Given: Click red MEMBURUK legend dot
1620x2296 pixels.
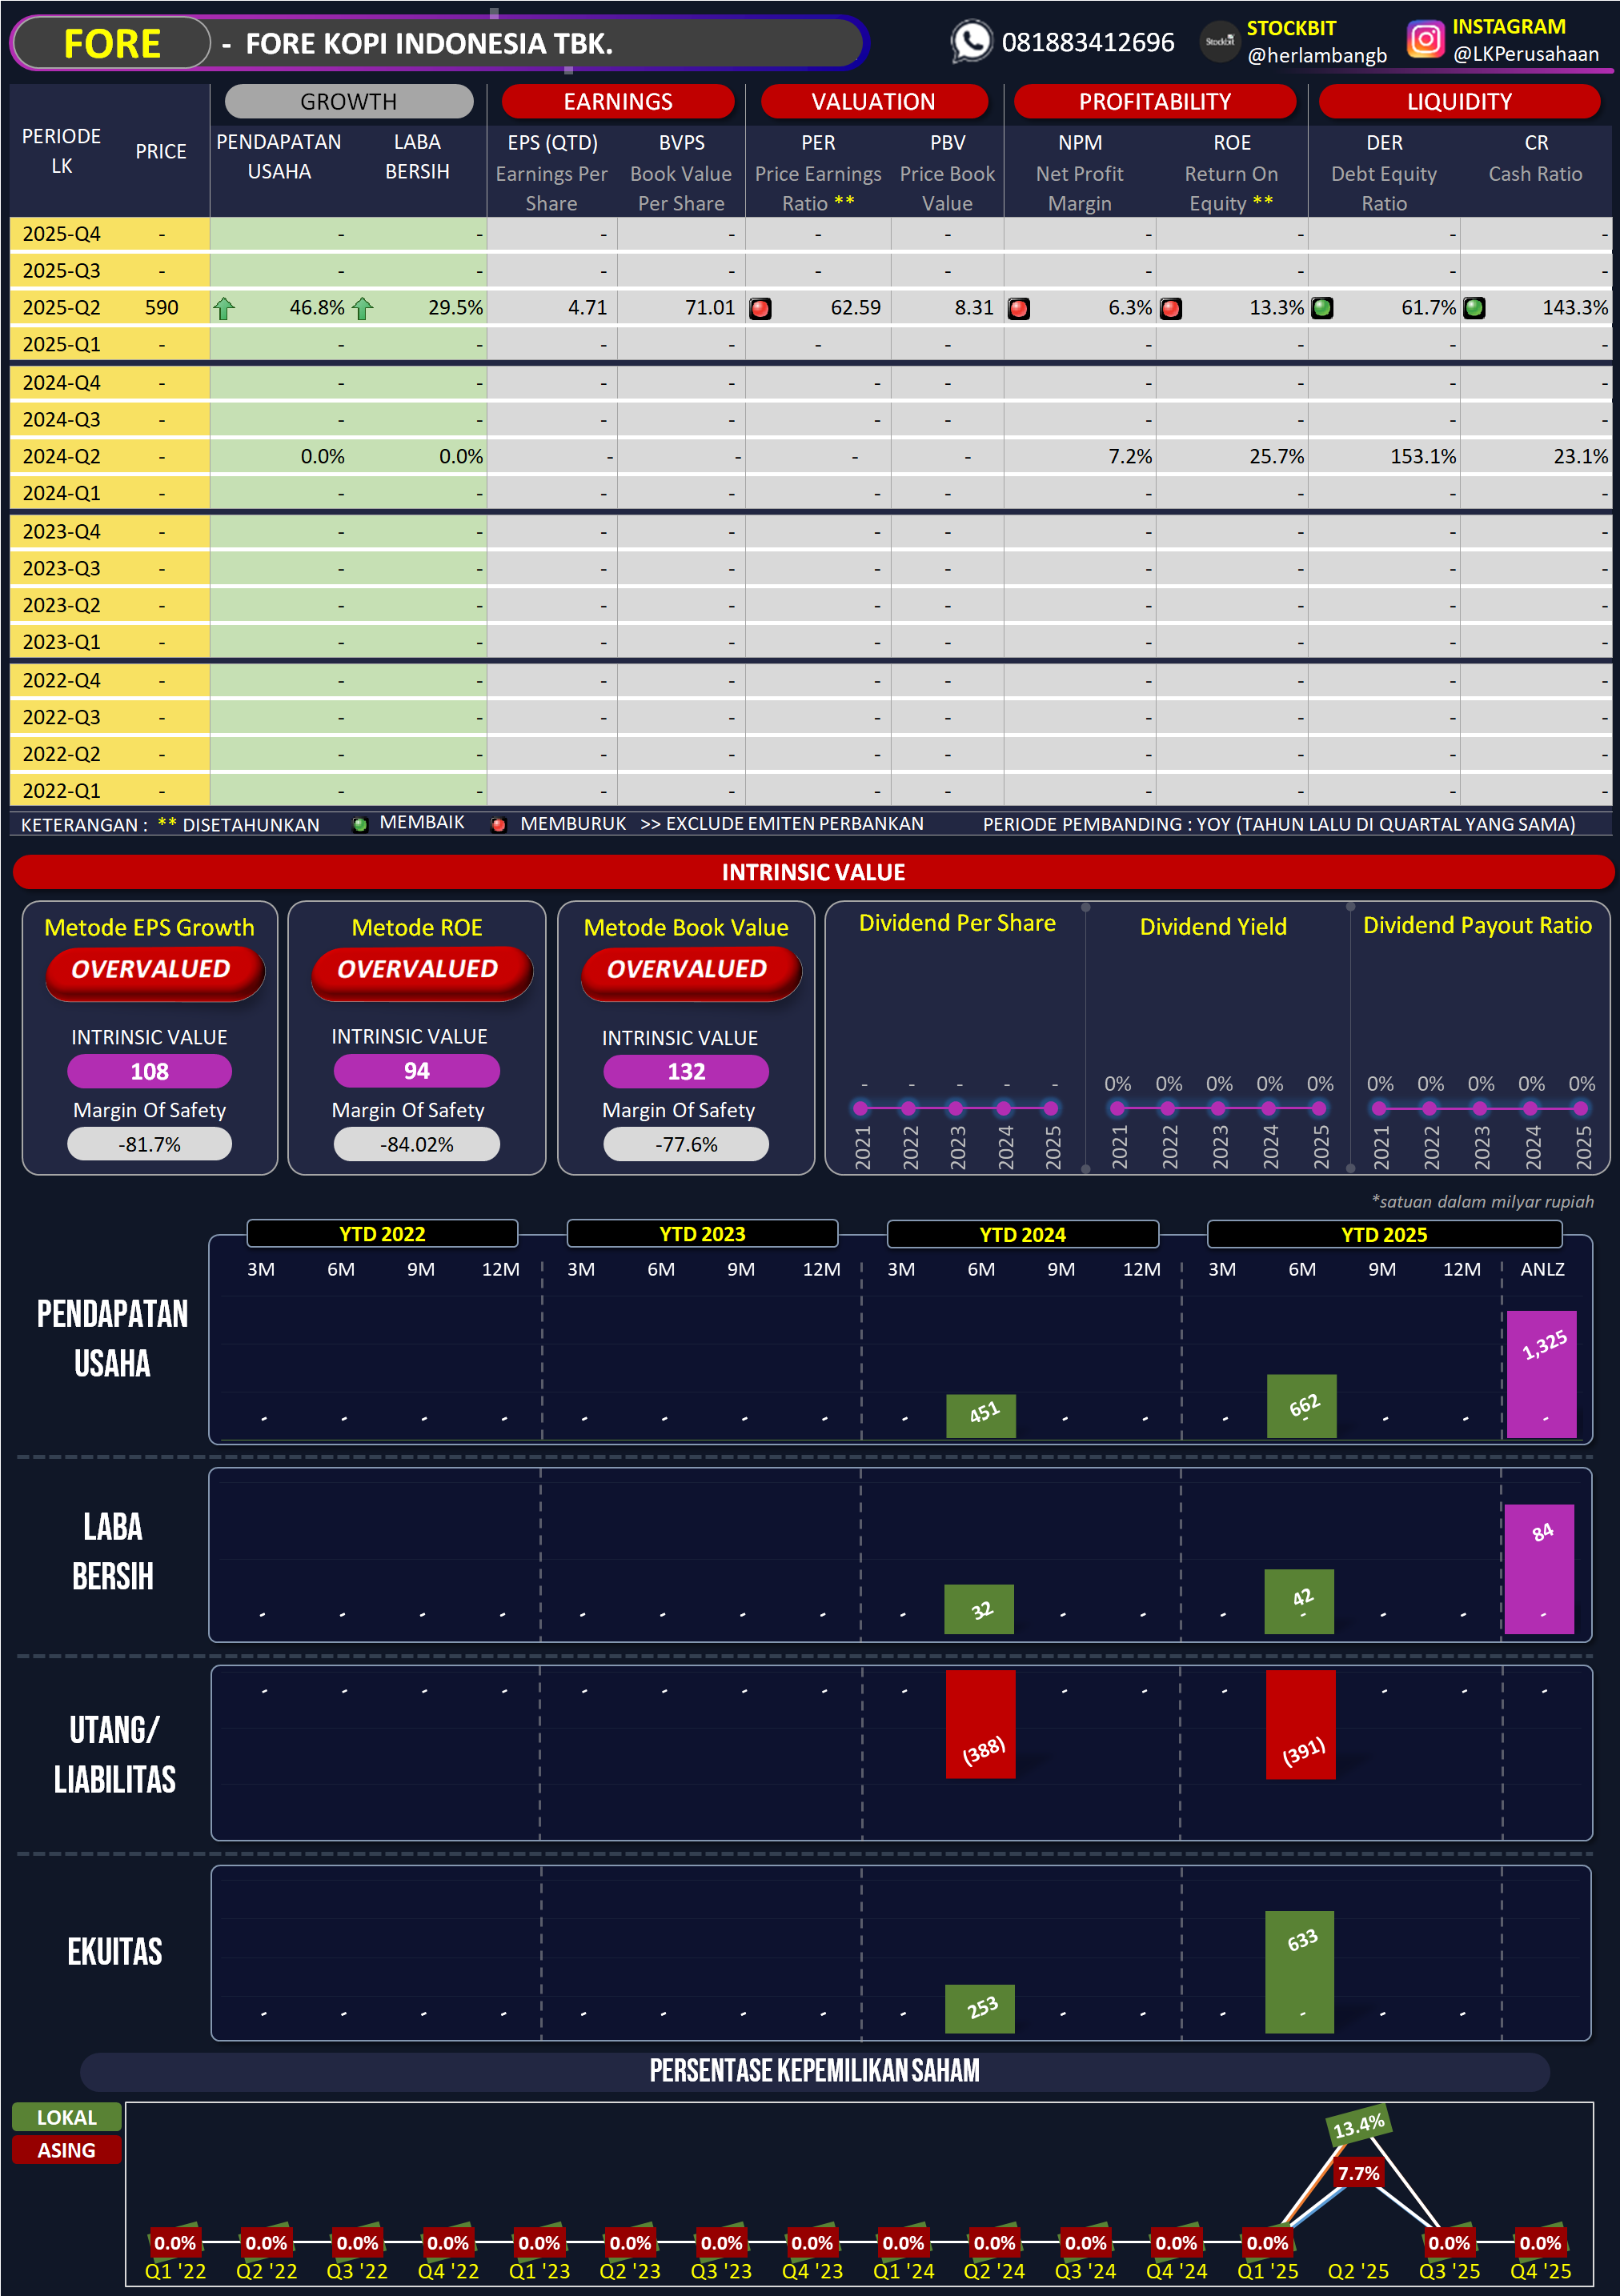Looking at the screenshot, I should click(498, 824).
